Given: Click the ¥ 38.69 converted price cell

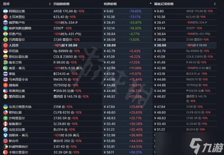Looking at the screenshot, I should 110,45.
